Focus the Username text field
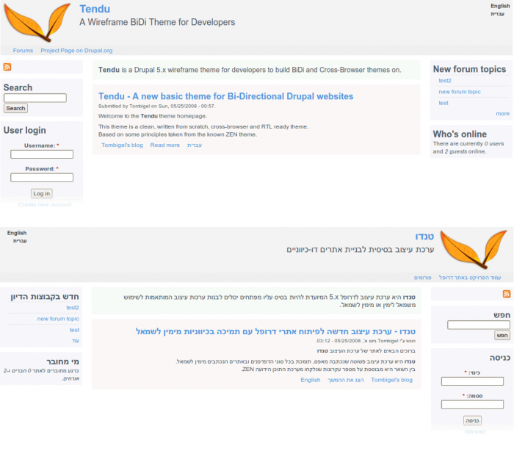Screen dimensions: 514x454 click(42, 154)
